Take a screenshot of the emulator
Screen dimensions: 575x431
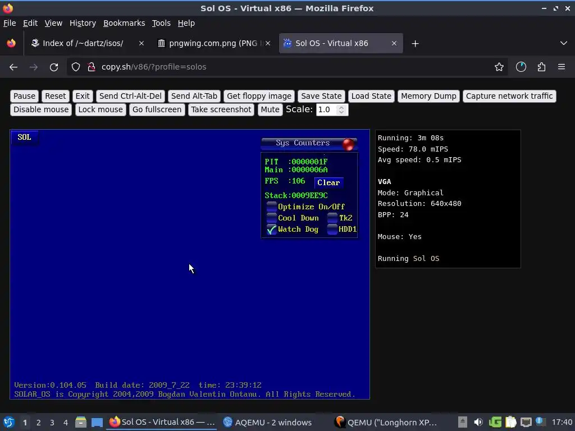point(221,109)
